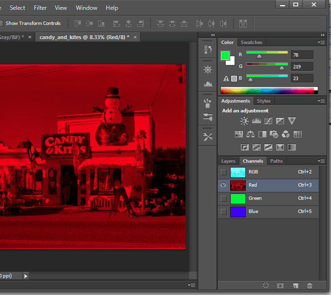The width and height of the screenshot is (331, 295).
Task: Add an Invert adjustment
Action: pyautogui.click(x=245, y=147)
